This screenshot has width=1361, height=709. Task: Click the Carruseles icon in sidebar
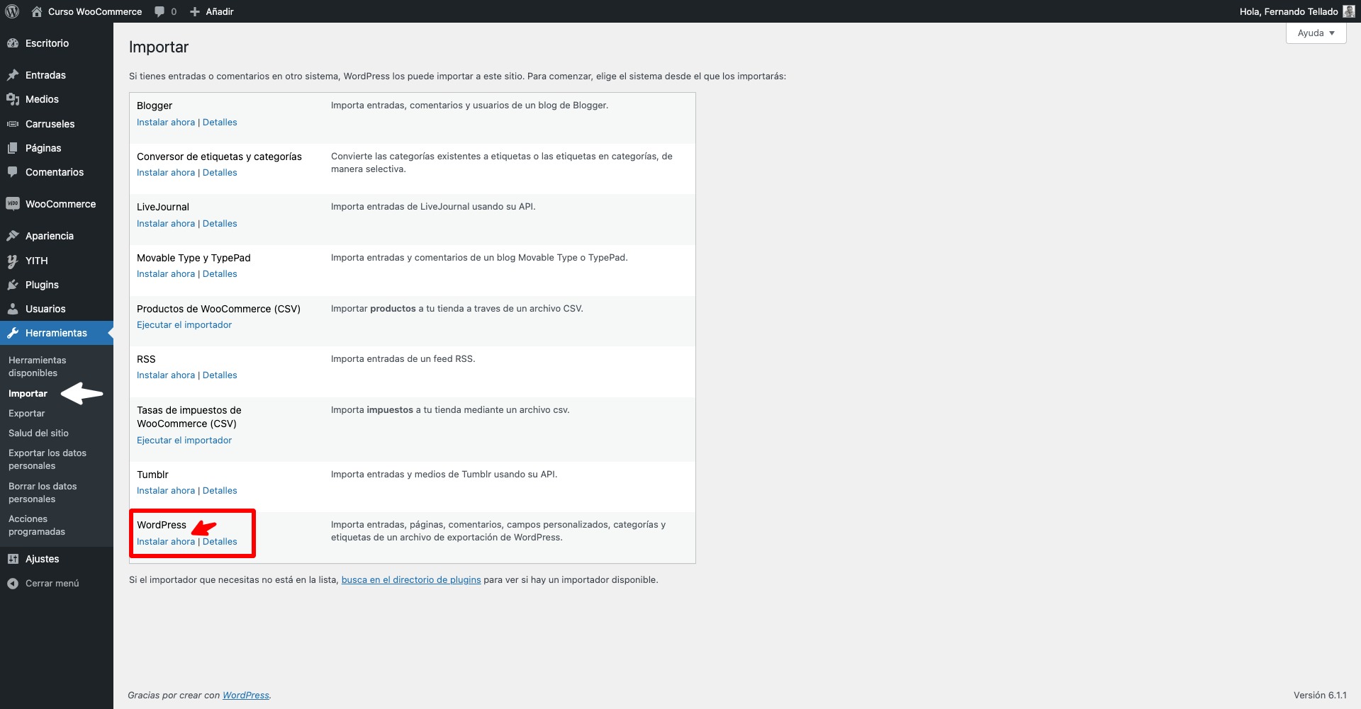tap(13, 124)
